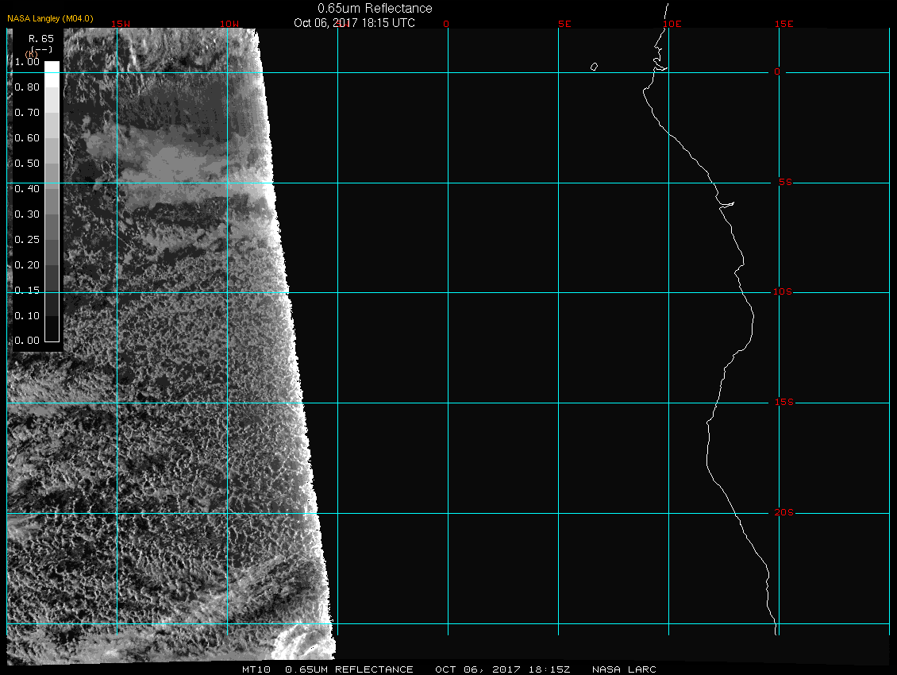897x675 pixels.
Task: Click the 0.65um Reflectance title
Action: [375, 8]
